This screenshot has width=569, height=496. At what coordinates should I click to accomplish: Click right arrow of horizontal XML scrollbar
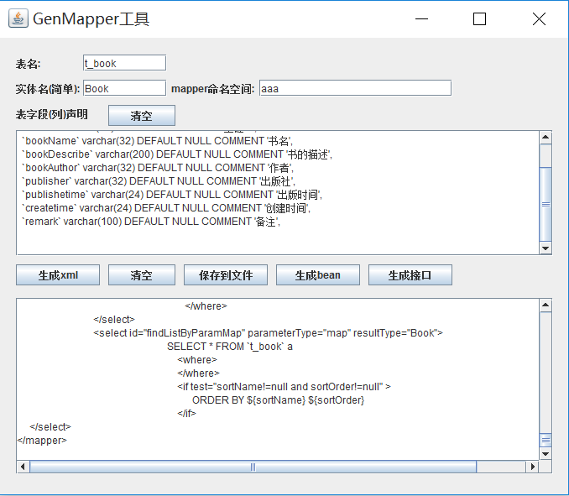(531, 467)
